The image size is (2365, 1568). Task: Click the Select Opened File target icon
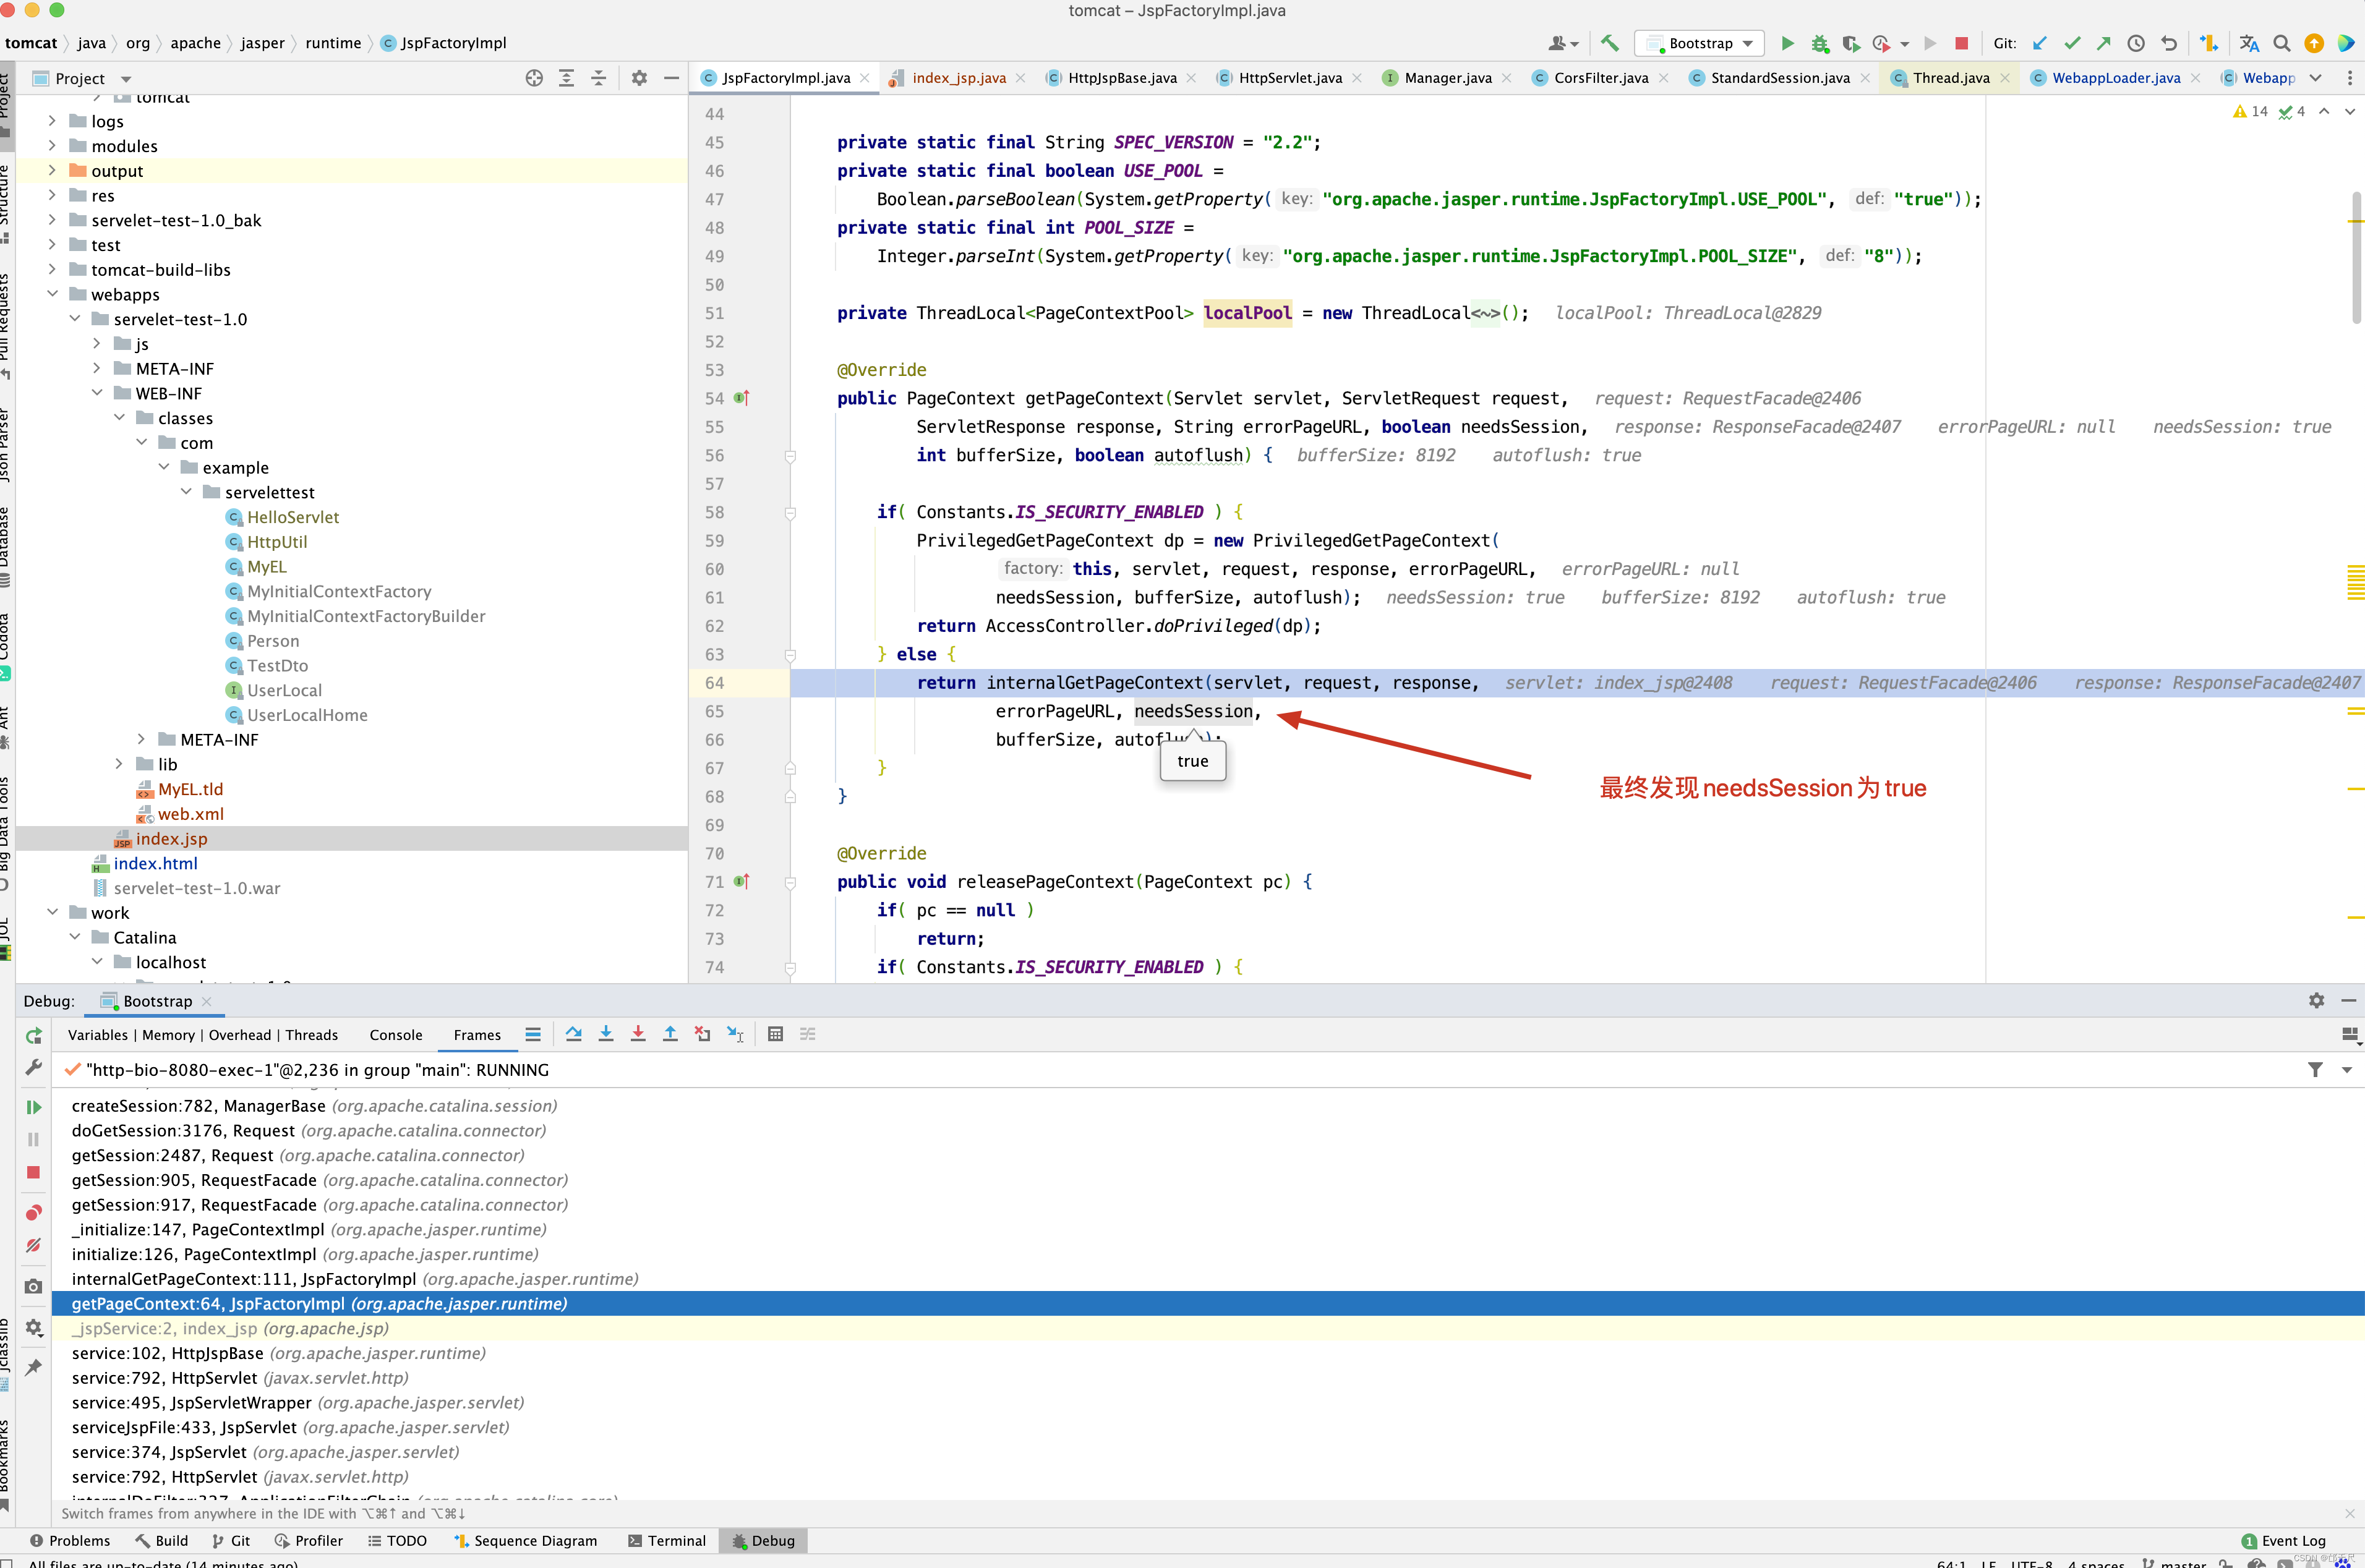[x=534, y=78]
